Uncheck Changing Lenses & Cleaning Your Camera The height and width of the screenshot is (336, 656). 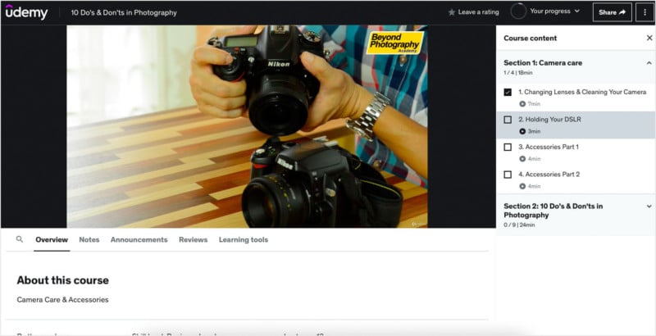[x=508, y=93]
